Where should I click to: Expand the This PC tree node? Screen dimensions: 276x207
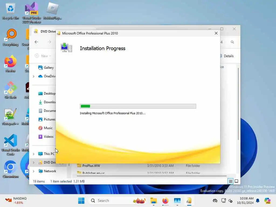(x=34, y=154)
